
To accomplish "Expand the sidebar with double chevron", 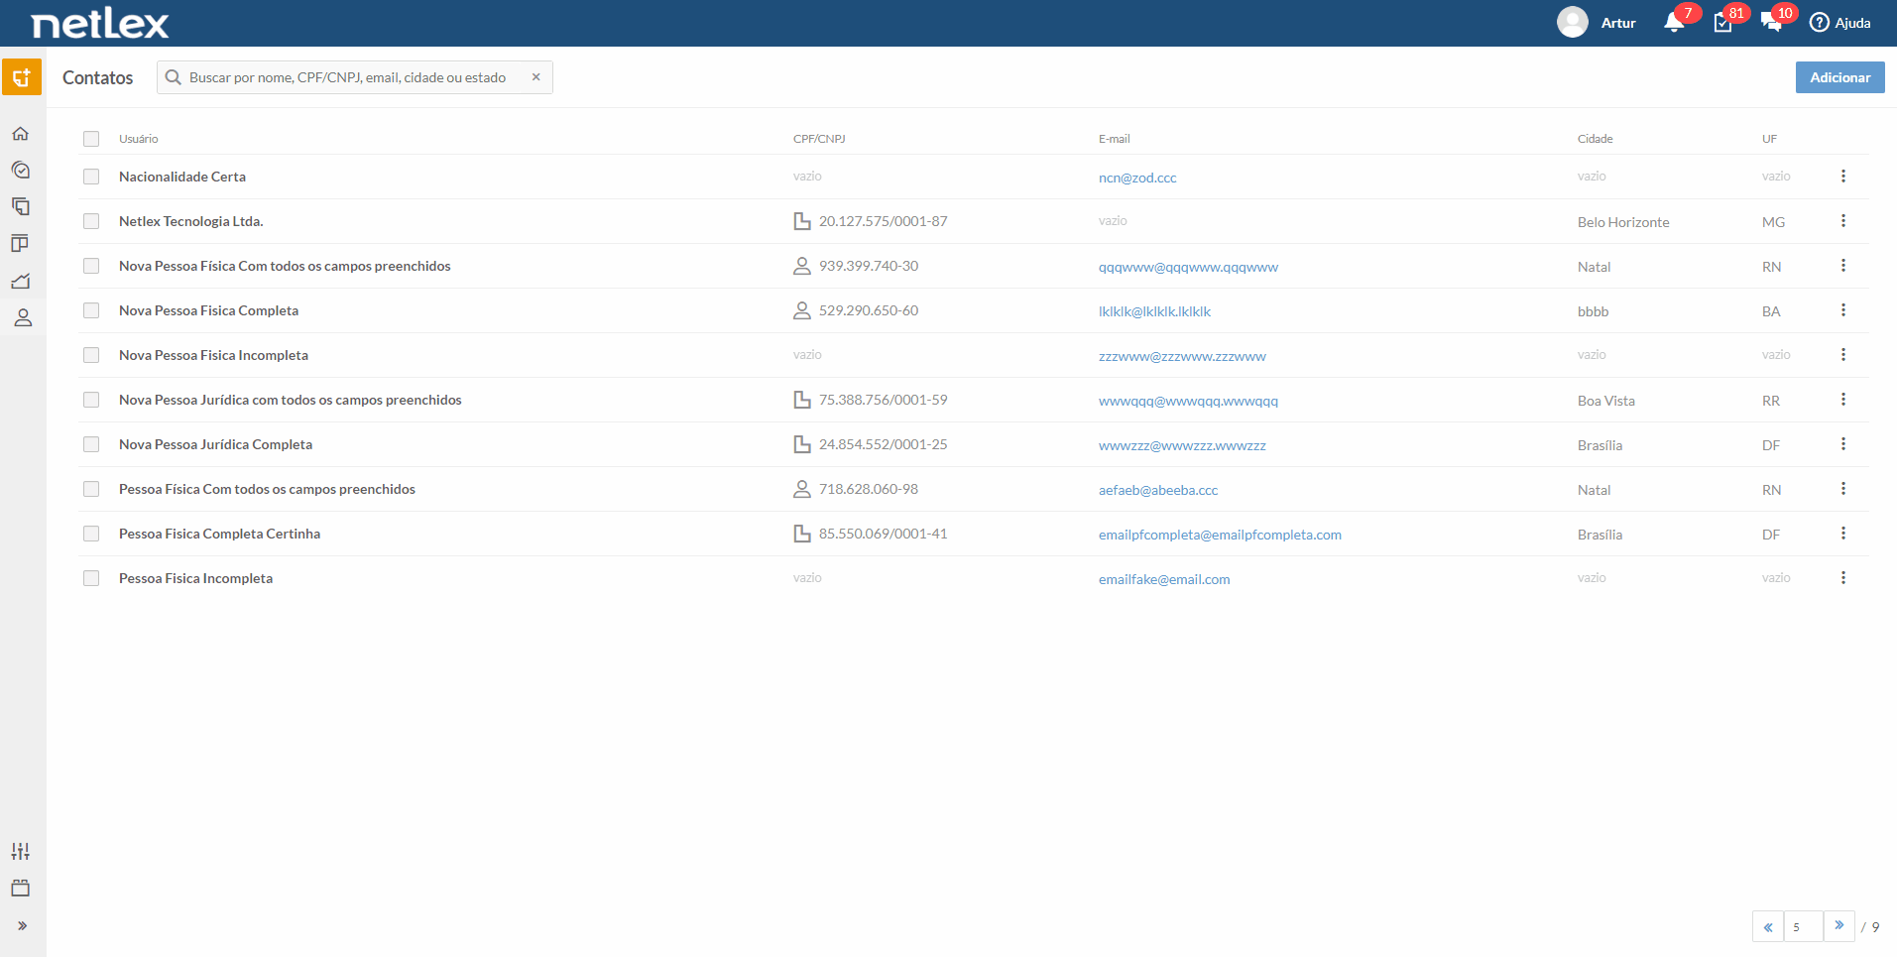I will [22, 925].
